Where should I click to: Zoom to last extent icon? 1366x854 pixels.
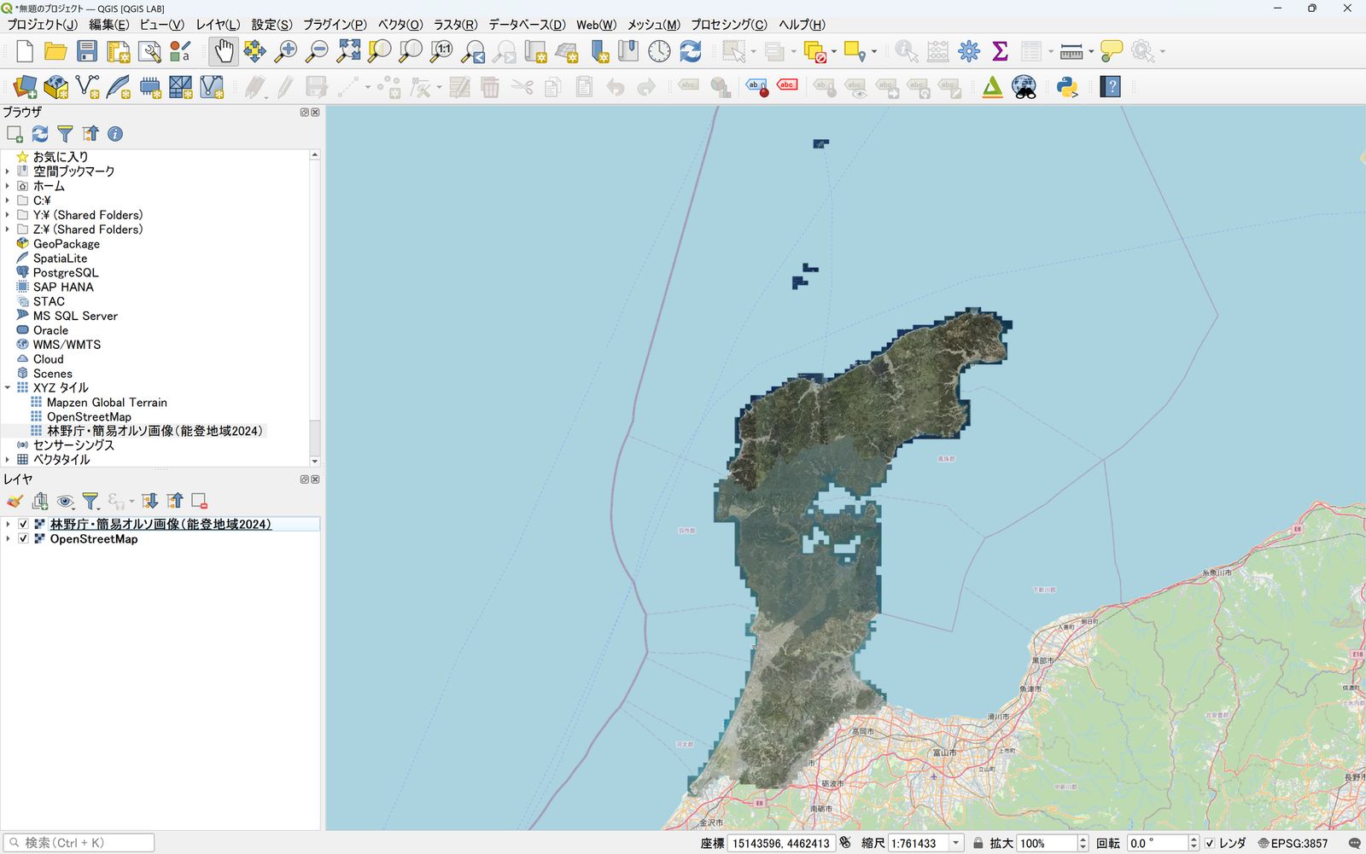[x=473, y=51]
